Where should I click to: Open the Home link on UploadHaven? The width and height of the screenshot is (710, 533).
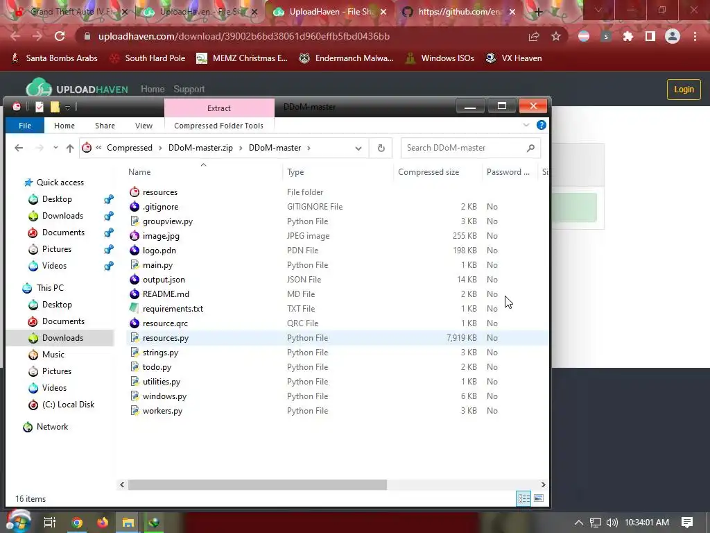(153, 89)
